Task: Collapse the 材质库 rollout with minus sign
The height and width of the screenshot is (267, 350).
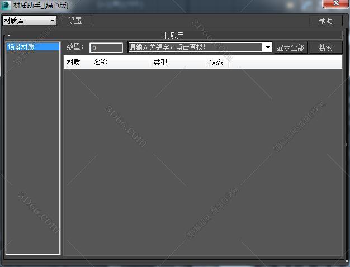Action: [8, 35]
